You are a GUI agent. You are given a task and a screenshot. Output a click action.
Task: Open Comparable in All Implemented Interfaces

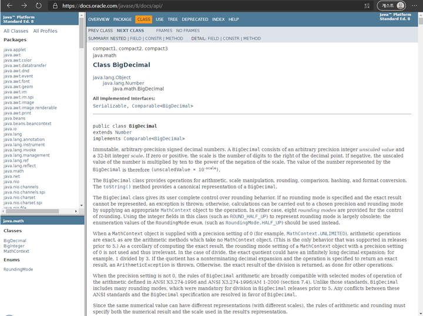coord(146,106)
